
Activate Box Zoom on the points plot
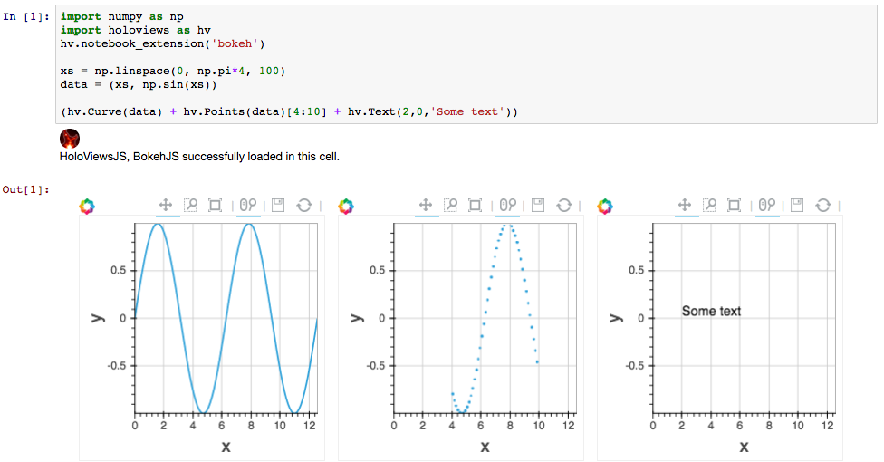pos(451,206)
